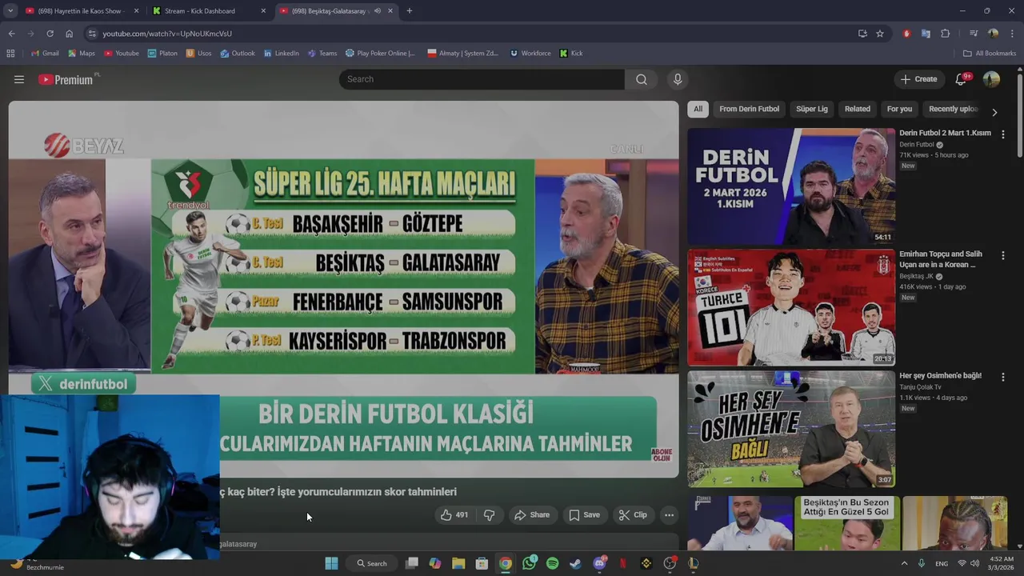
Task: Save video to a playlist
Action: (x=584, y=515)
